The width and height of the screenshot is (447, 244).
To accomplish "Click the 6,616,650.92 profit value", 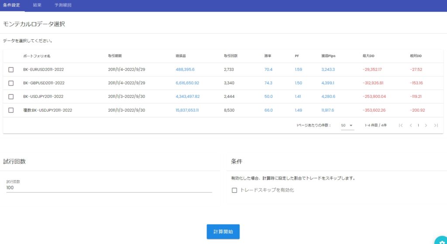I will 187,83.
